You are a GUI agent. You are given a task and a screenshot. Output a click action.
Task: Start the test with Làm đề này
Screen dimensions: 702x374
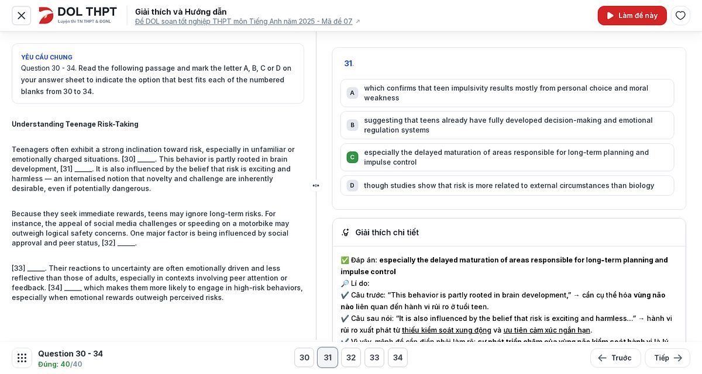point(632,16)
